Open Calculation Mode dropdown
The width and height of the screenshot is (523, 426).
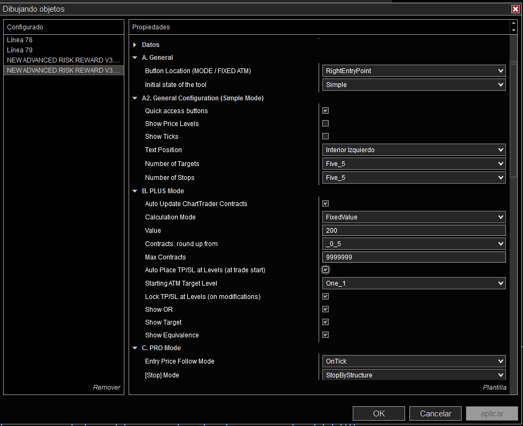[x=414, y=217]
